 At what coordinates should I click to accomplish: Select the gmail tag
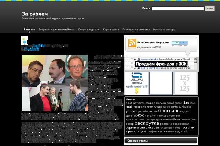pyautogui.click(x=178, y=103)
